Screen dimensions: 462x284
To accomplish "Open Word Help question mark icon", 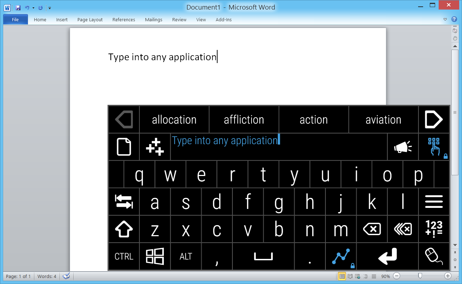I will pos(454,19).
